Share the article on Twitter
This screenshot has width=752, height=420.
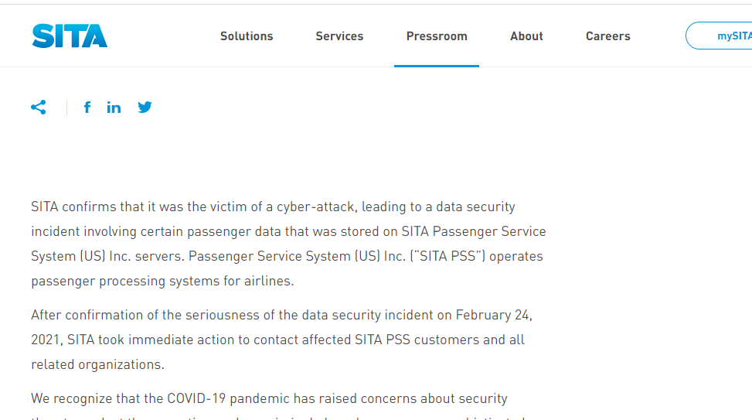(145, 108)
